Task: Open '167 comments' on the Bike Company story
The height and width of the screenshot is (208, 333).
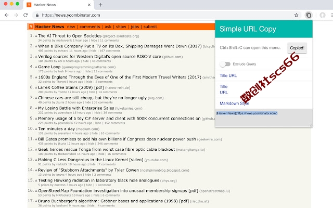Action: coord(110,51)
